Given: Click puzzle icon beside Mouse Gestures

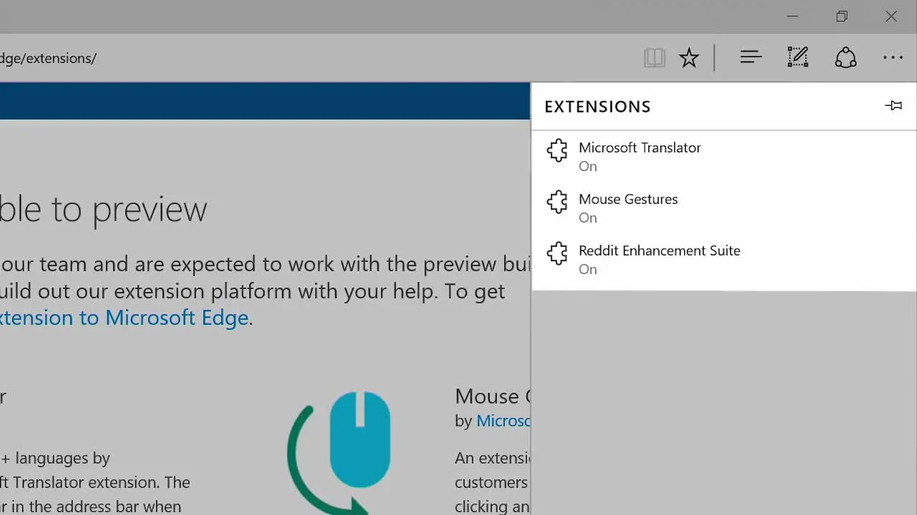Looking at the screenshot, I should [x=557, y=202].
